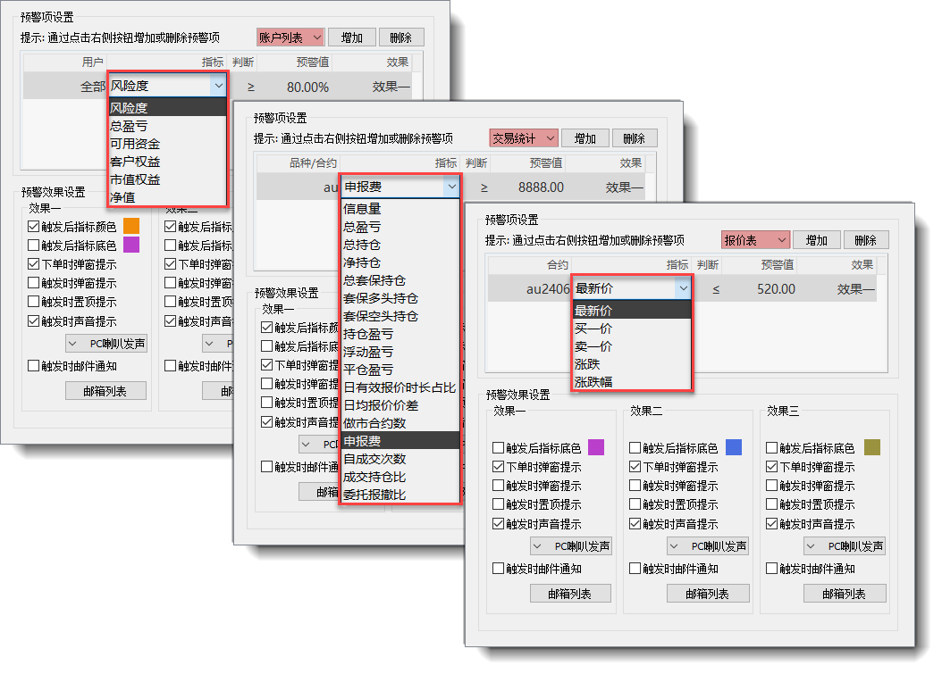Choose 客户权益 from the indicator list

(167, 162)
